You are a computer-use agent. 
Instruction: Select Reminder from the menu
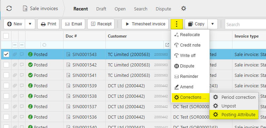pyautogui.click(x=190, y=77)
